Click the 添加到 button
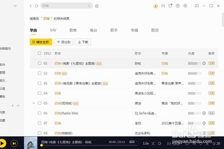Image resolution: width=224 pixels, height=149 pixels. click(63, 42)
